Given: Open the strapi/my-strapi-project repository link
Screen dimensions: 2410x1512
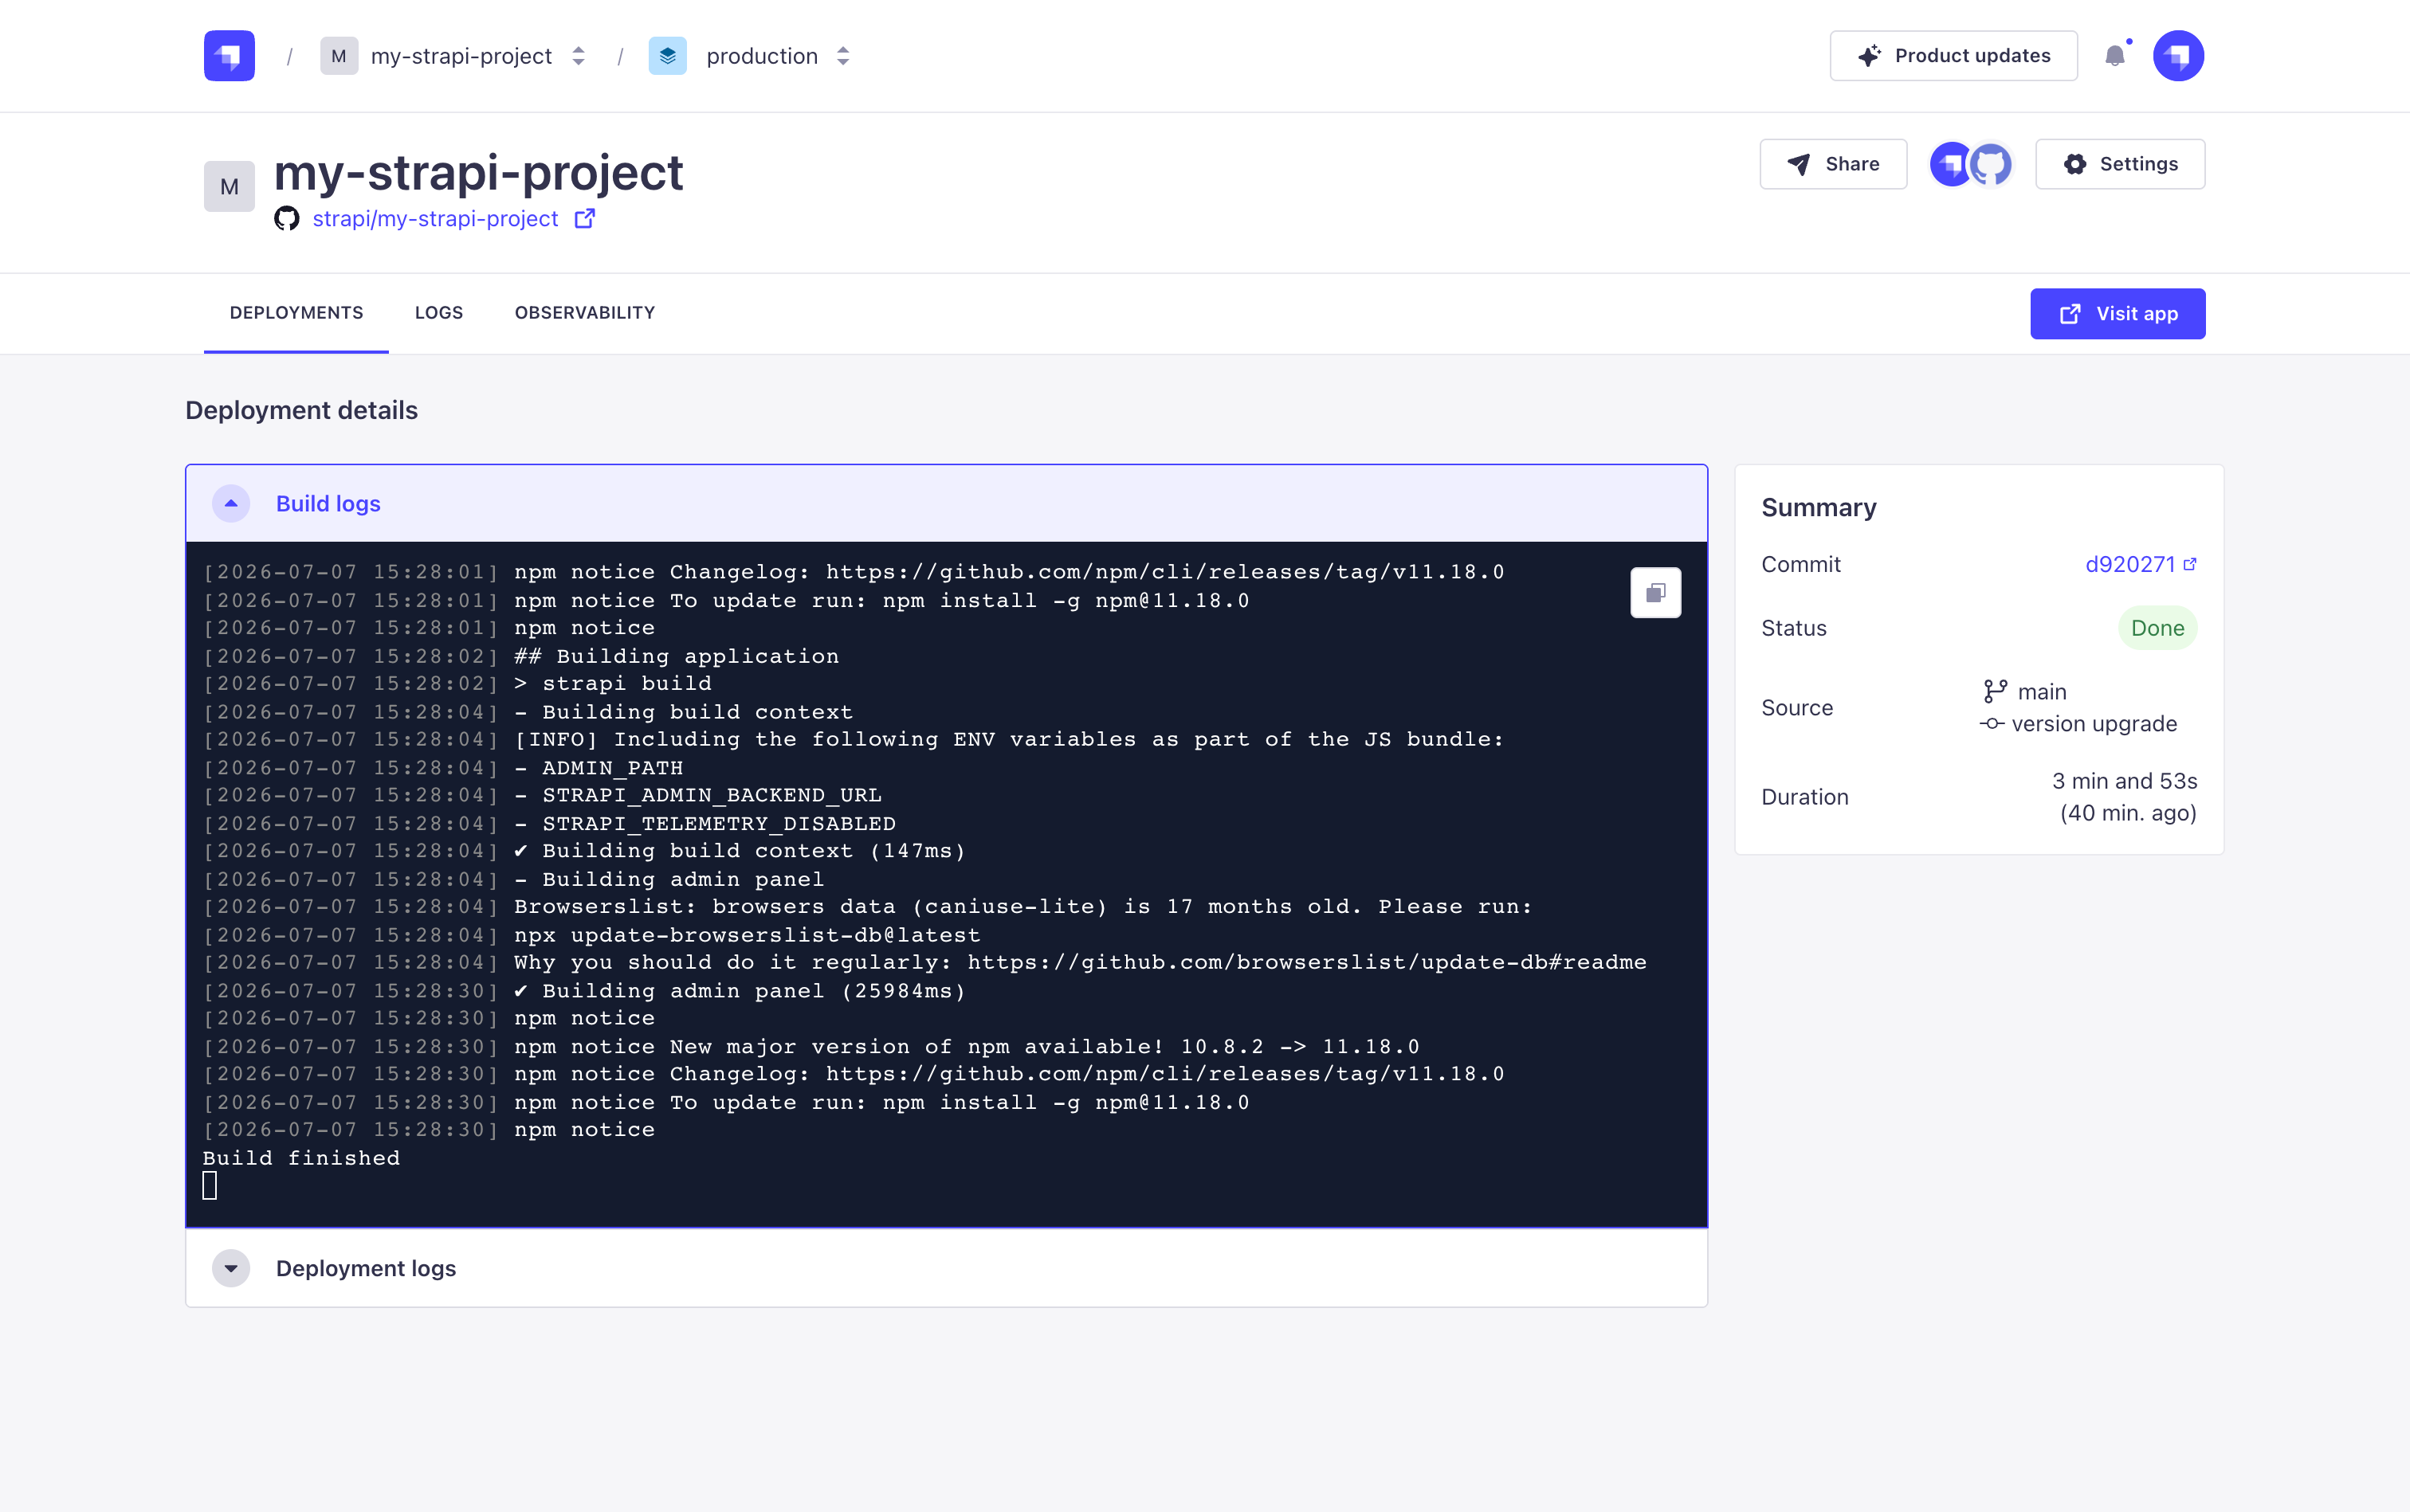Looking at the screenshot, I should coord(435,219).
